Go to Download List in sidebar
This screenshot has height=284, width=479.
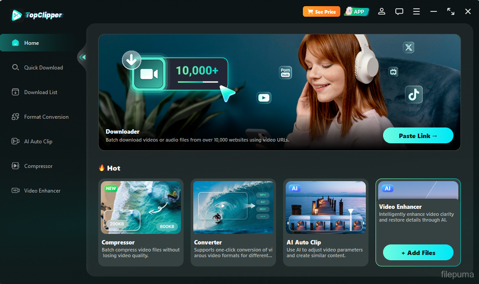(x=41, y=92)
